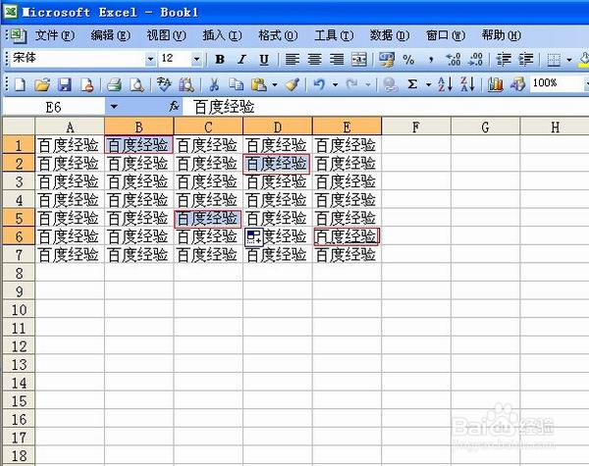The height and width of the screenshot is (466, 589).
Task: Open Research icon
Action: [187, 84]
